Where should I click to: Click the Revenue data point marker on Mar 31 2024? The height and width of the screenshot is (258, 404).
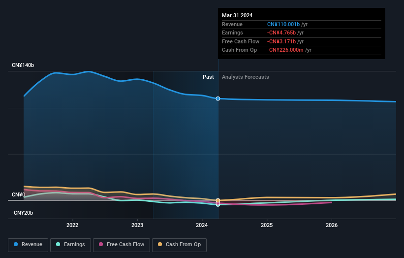[x=218, y=98]
